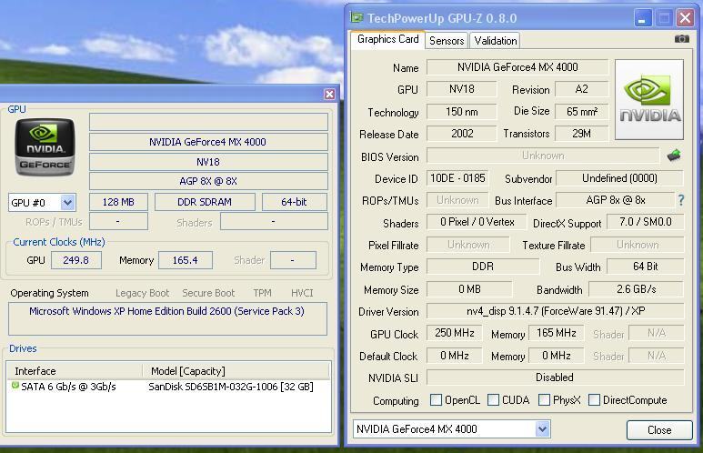Click the GPU-Z title bar app icon
The image size is (703, 453).
point(357,17)
